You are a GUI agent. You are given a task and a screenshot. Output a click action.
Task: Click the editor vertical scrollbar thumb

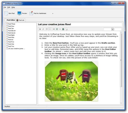point(121,60)
